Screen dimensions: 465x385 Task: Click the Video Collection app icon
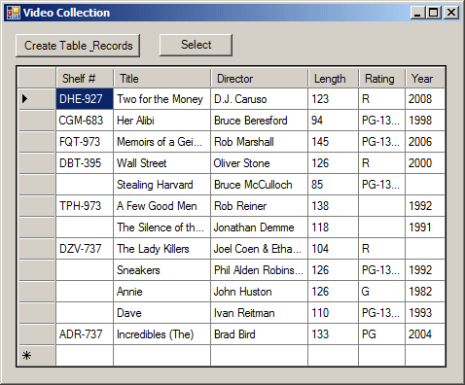click(14, 13)
